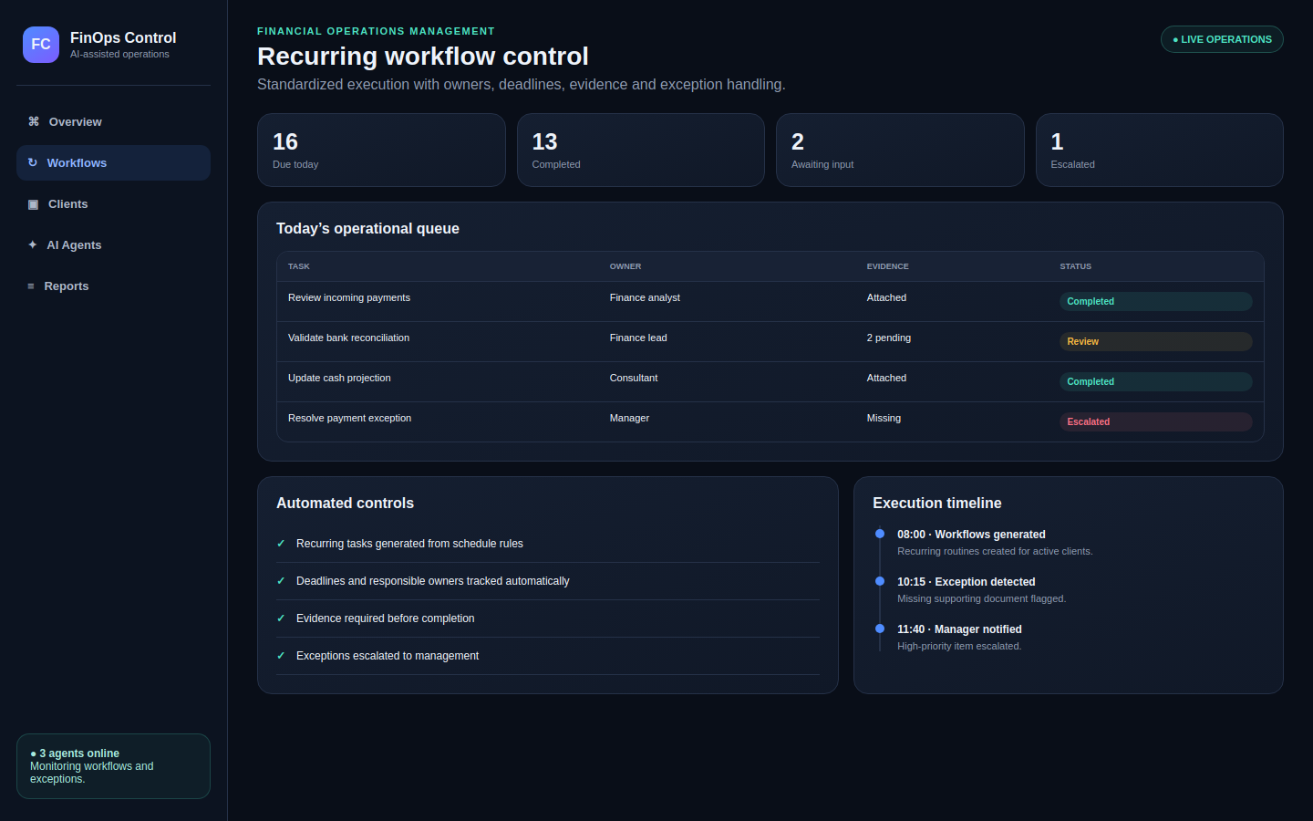This screenshot has width=1313, height=821.
Task: Click the Workflows refresh arrow icon
Action: pos(33,162)
